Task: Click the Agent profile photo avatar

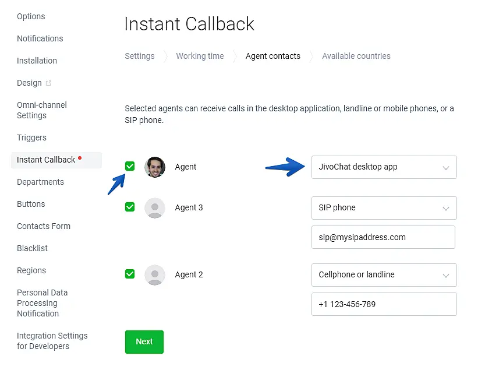Action: pos(155,167)
